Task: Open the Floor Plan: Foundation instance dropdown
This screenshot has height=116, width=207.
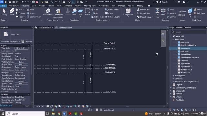Action: [19, 42]
